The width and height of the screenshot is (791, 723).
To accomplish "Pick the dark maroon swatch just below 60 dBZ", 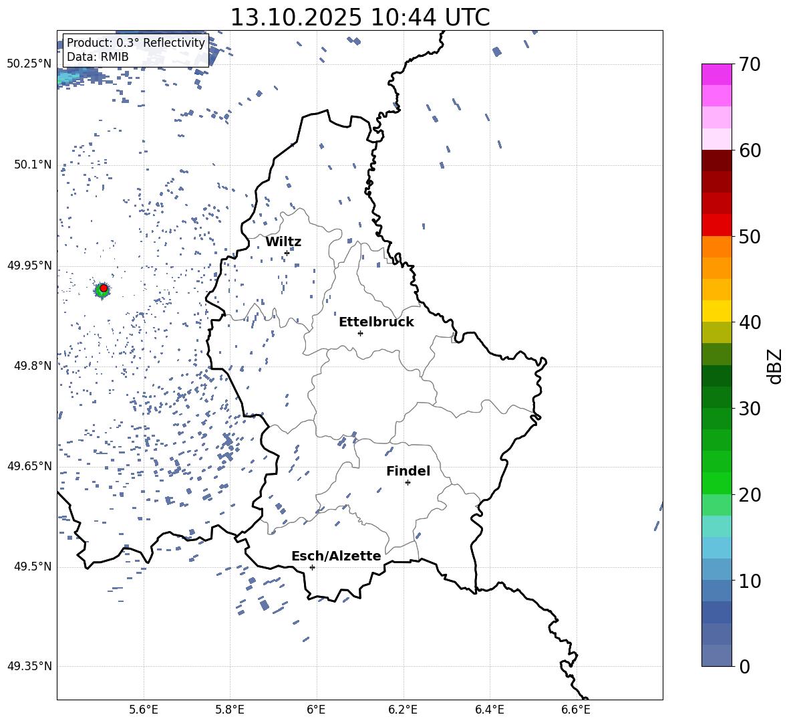I will pos(717,161).
